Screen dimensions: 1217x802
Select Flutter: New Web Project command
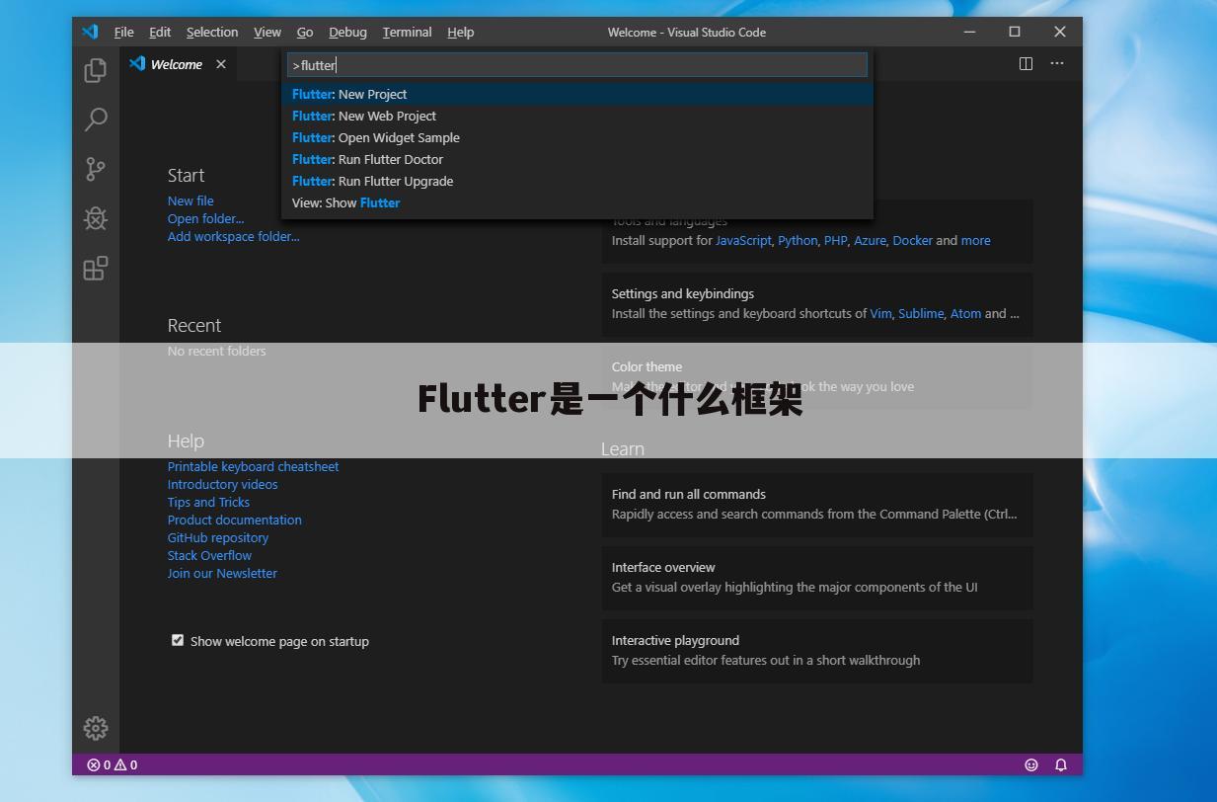pos(577,116)
